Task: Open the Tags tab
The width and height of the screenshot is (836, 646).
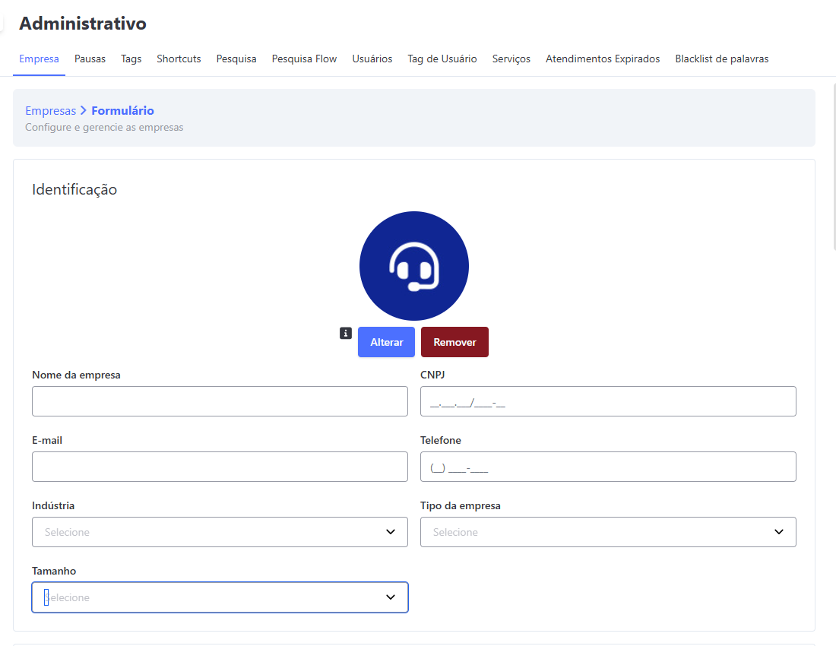Action: pyautogui.click(x=131, y=59)
